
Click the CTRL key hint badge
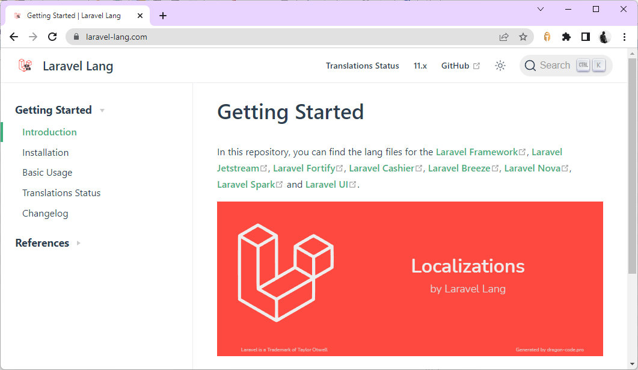click(x=583, y=65)
